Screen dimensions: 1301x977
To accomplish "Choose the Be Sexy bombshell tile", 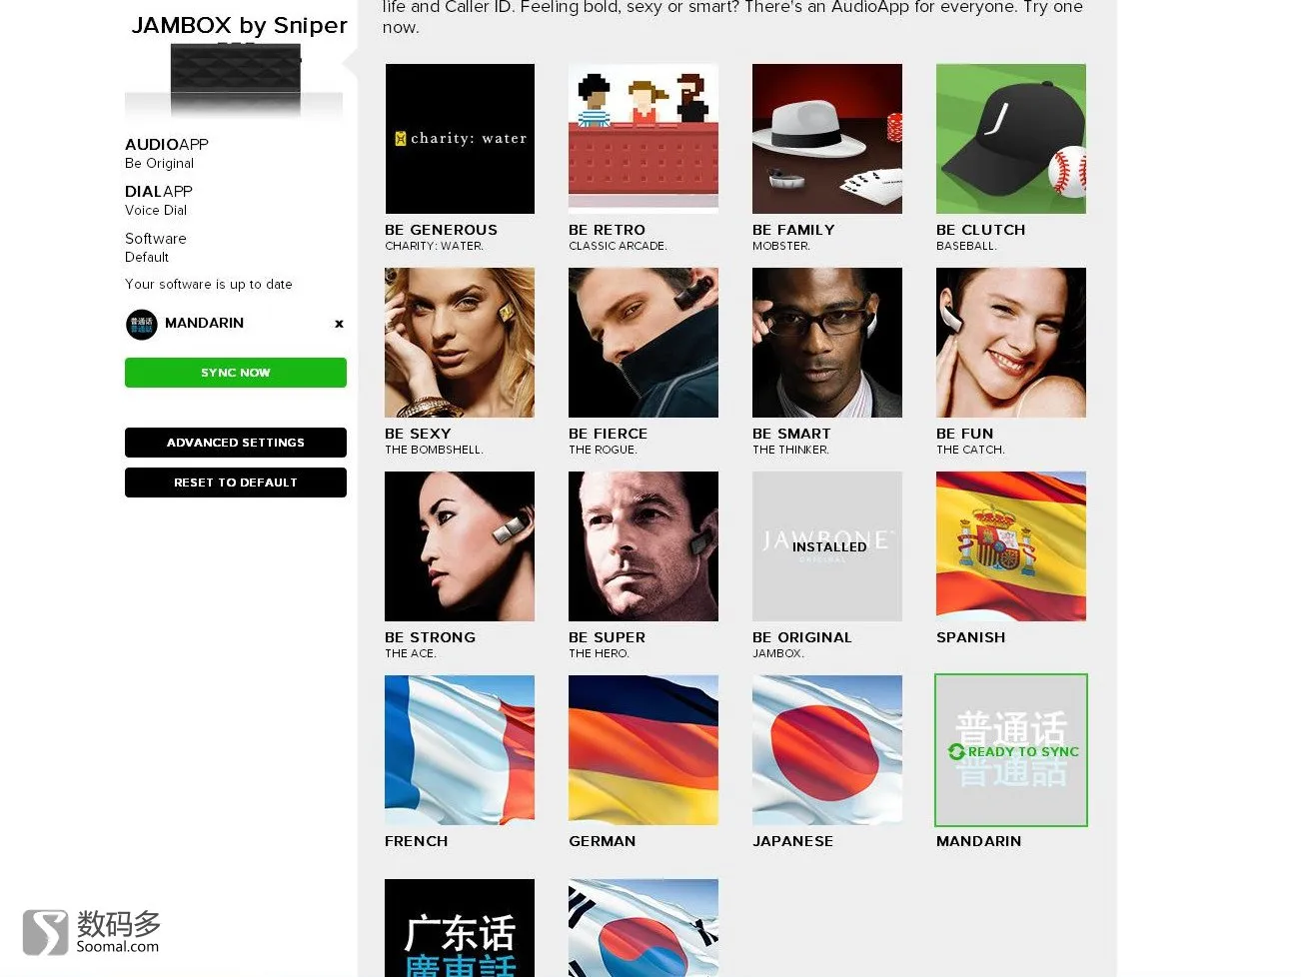I will pos(460,343).
